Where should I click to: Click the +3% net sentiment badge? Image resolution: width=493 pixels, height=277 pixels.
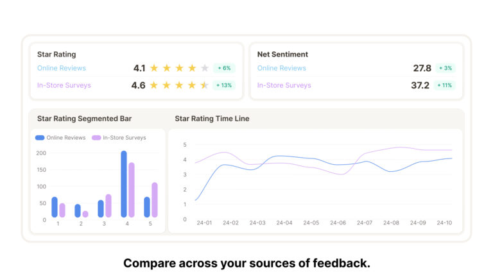[445, 68]
